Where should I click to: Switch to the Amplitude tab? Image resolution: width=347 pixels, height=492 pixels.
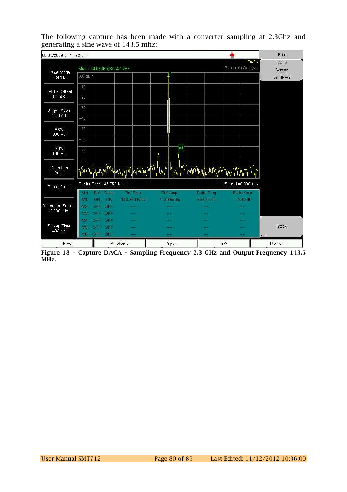tap(120, 243)
